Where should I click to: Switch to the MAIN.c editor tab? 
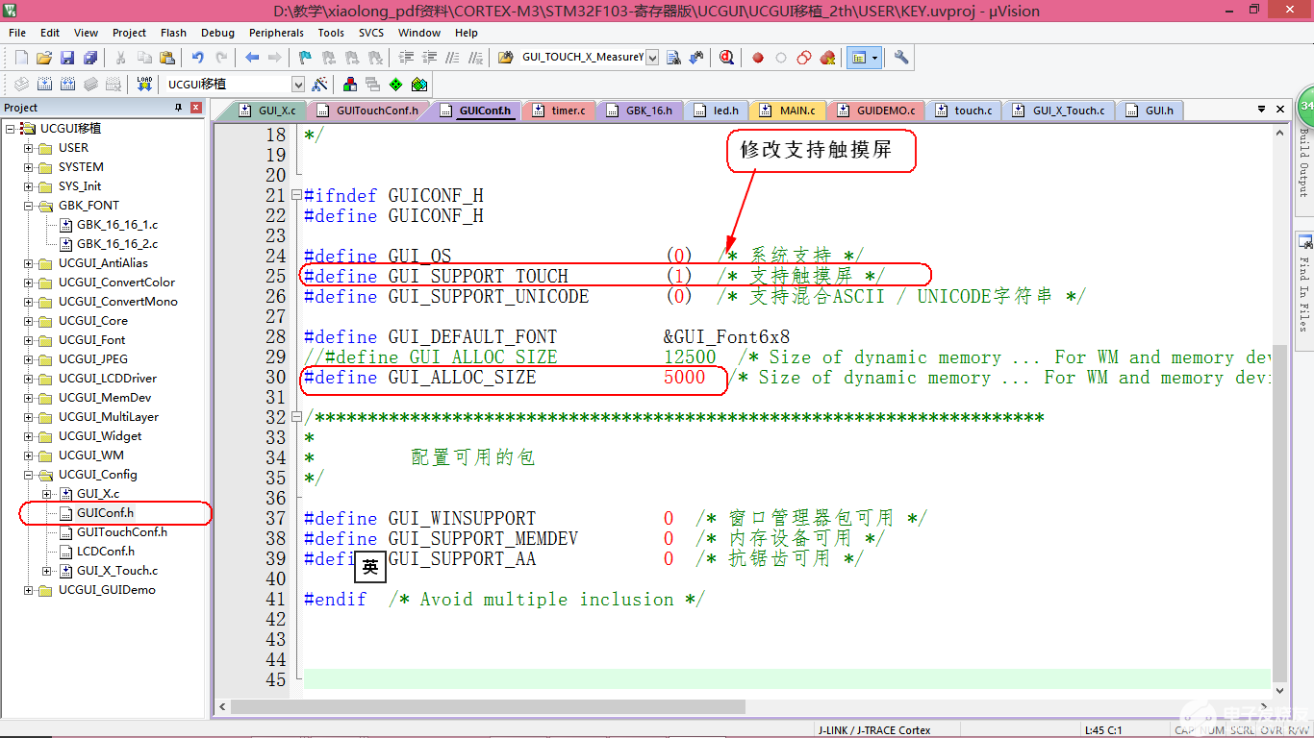[x=787, y=111]
